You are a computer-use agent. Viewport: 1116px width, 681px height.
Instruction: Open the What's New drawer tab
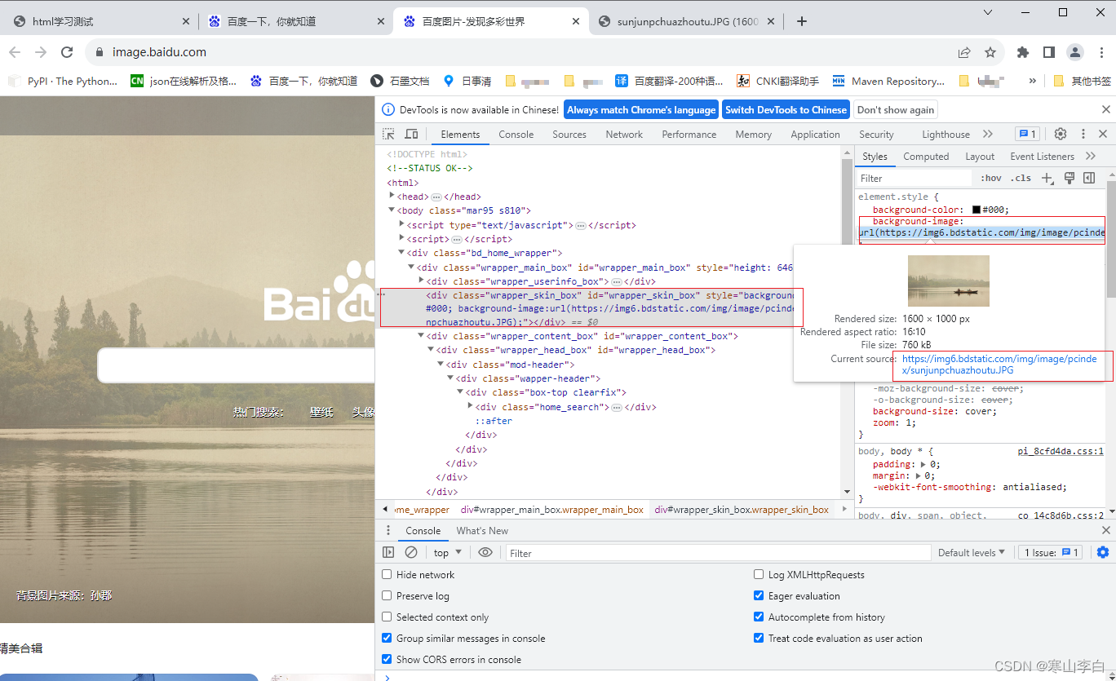tap(482, 530)
